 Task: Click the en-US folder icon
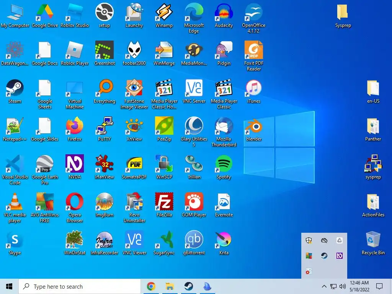click(373, 91)
